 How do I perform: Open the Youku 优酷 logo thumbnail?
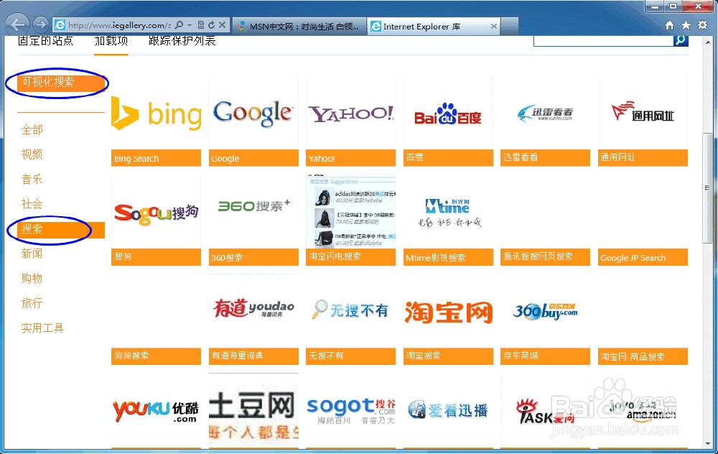click(x=156, y=410)
